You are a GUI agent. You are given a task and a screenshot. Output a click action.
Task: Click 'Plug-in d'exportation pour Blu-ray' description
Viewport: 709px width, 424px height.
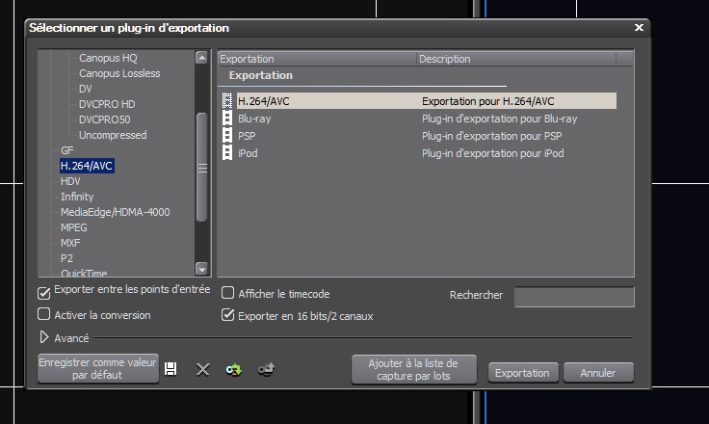[x=500, y=119]
